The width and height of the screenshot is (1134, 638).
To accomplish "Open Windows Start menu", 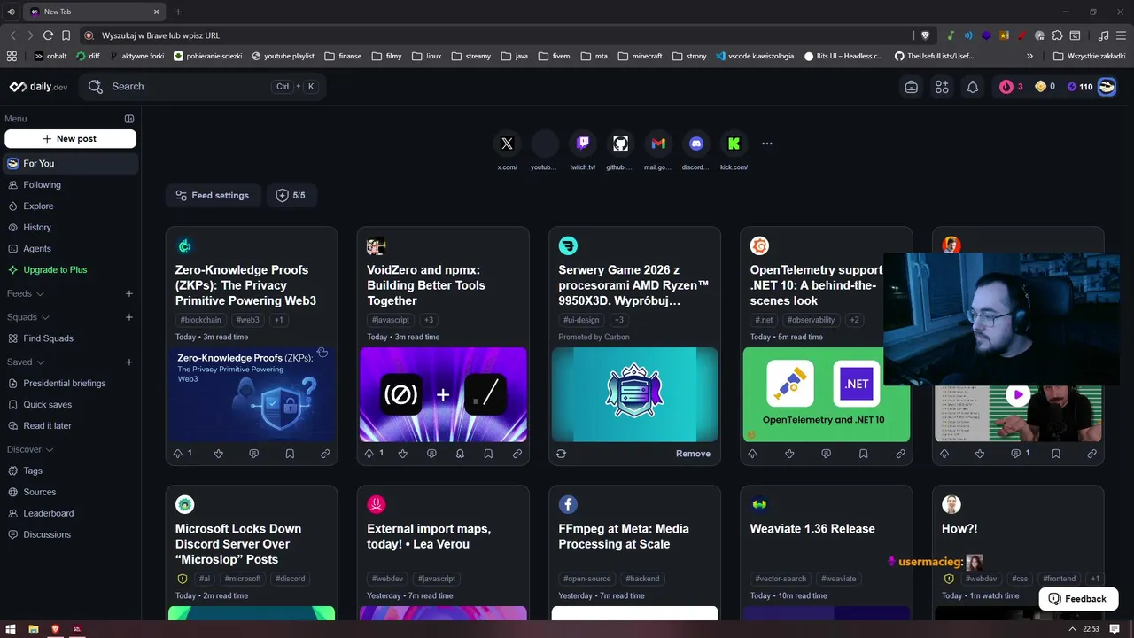I will (10, 629).
